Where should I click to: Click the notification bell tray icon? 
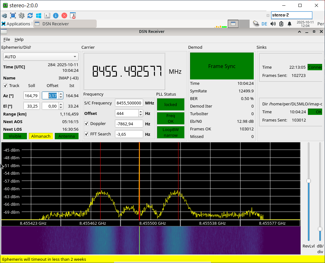click(x=290, y=24)
